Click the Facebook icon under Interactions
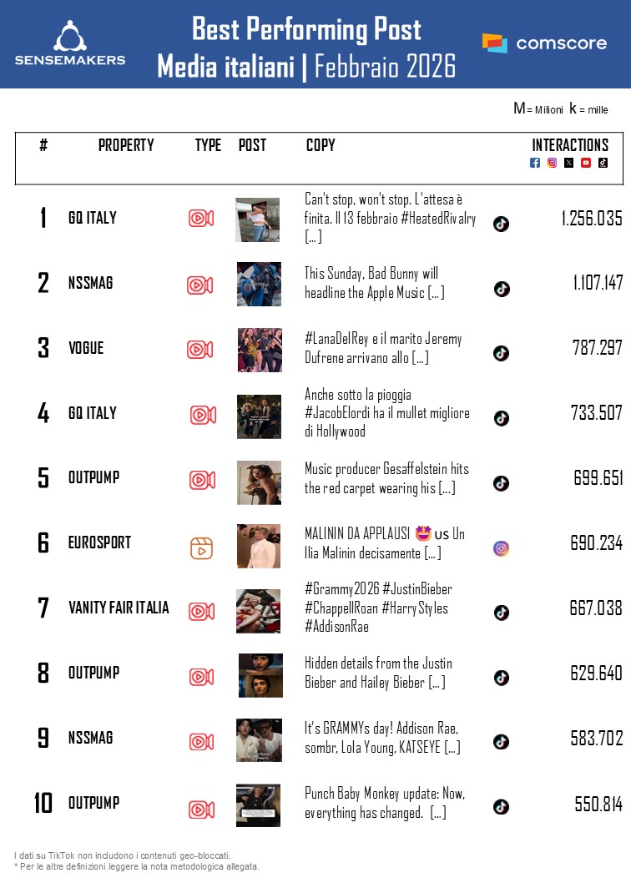 [x=535, y=163]
